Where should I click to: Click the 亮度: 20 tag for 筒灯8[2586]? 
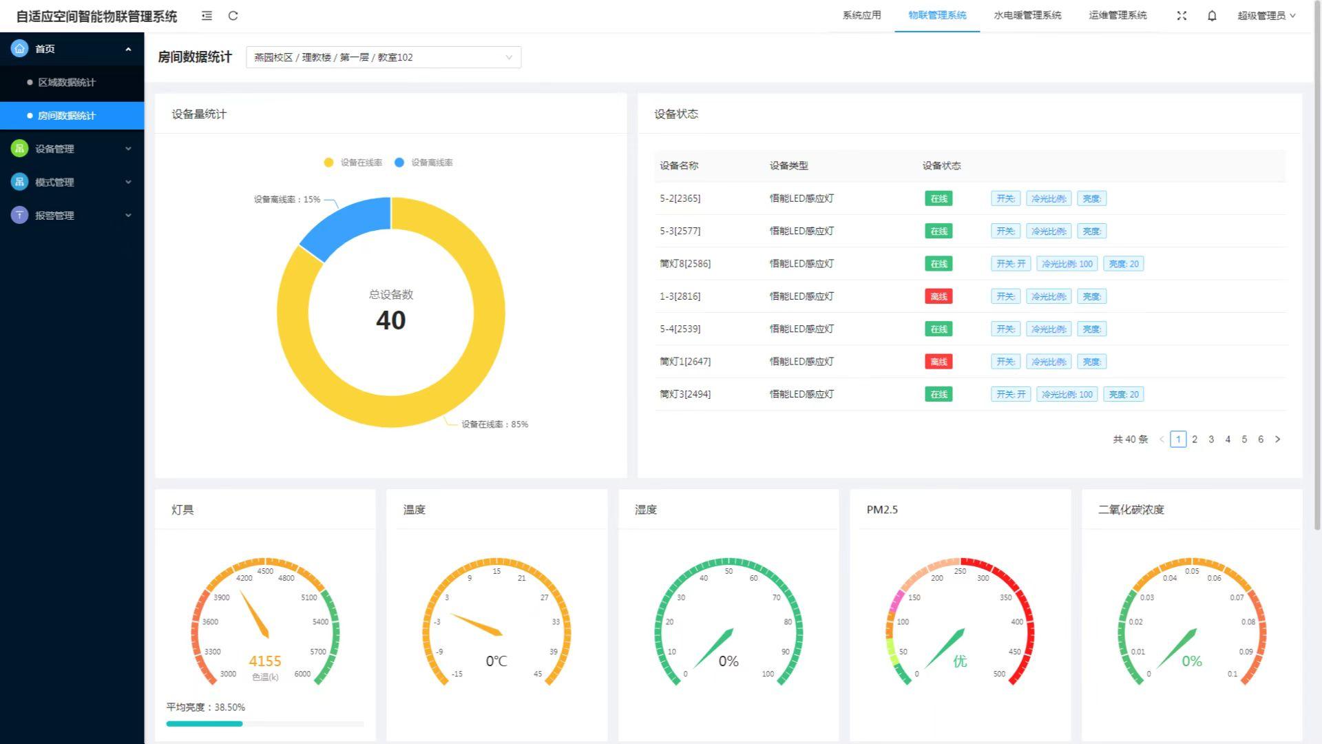(1124, 264)
